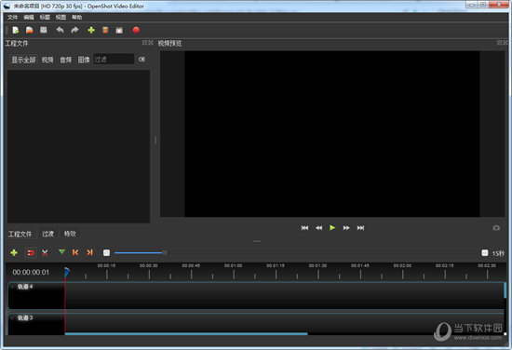Fast forward the video preview
This screenshot has width=512, height=350.
pos(346,228)
